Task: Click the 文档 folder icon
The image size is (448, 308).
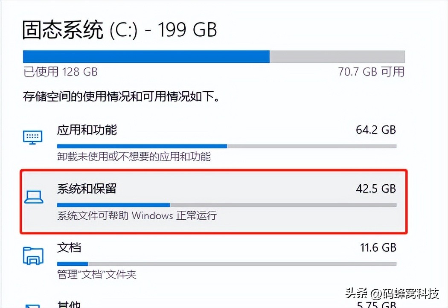Action: click(x=33, y=254)
